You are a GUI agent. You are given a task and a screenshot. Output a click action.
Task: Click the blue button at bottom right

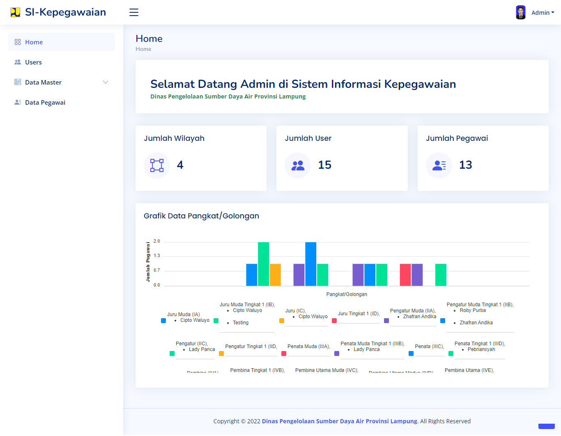[x=546, y=426]
